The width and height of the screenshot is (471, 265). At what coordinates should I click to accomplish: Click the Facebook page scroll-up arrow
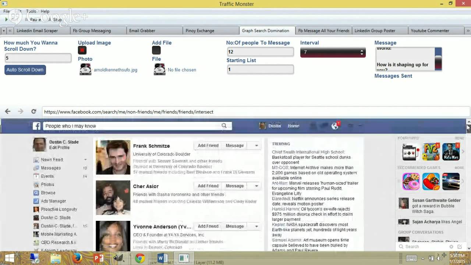click(x=468, y=122)
